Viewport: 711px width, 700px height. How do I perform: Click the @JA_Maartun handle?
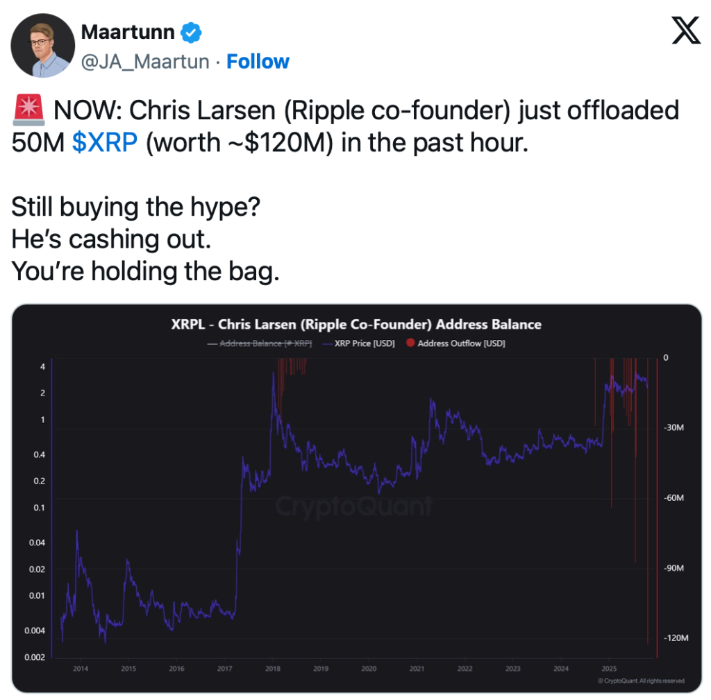[145, 61]
